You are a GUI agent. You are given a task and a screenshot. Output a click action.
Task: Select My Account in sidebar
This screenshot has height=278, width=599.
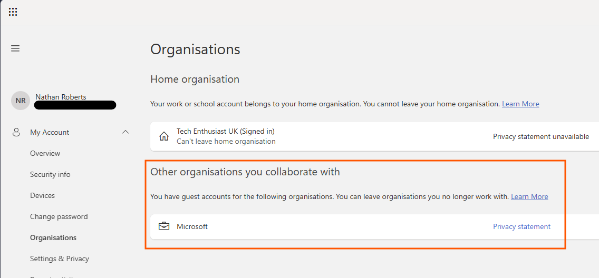click(x=50, y=132)
